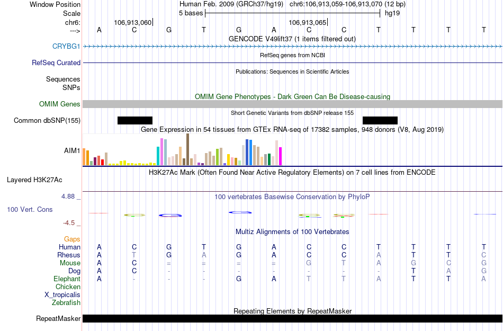Click the 5 bases scale bar
Image resolution: width=503 pixels, height=331 pixels.
pos(293,13)
